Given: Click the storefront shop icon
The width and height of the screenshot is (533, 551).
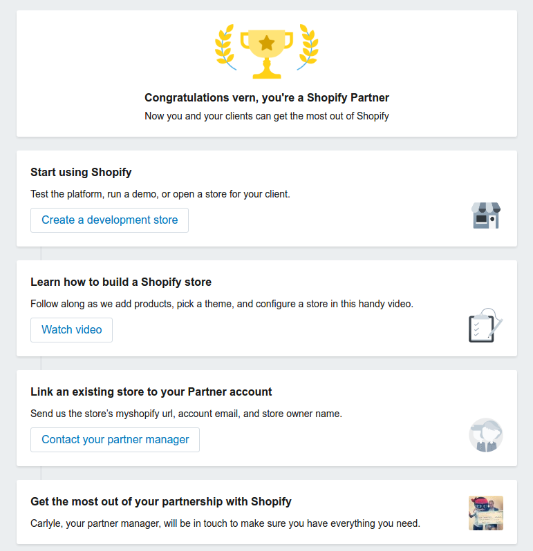Looking at the screenshot, I should coord(486,215).
